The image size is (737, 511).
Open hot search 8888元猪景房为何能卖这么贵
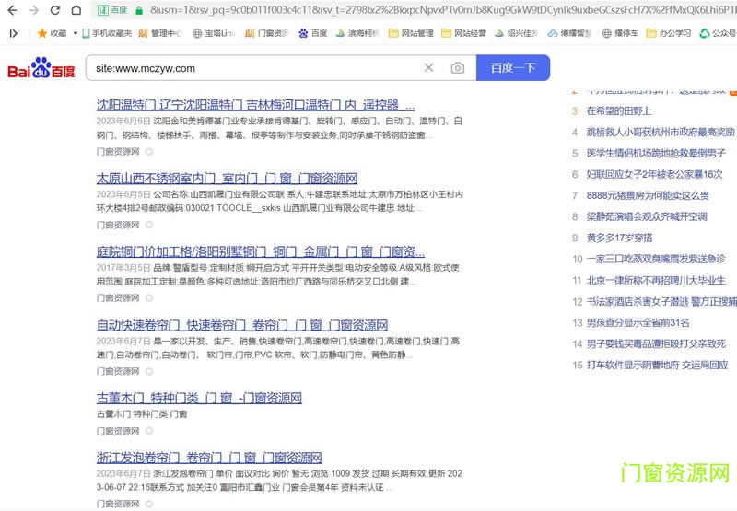(648, 196)
